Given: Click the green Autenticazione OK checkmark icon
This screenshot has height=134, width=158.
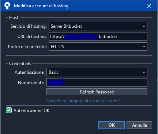Looking at the screenshot, I should point(9,110).
